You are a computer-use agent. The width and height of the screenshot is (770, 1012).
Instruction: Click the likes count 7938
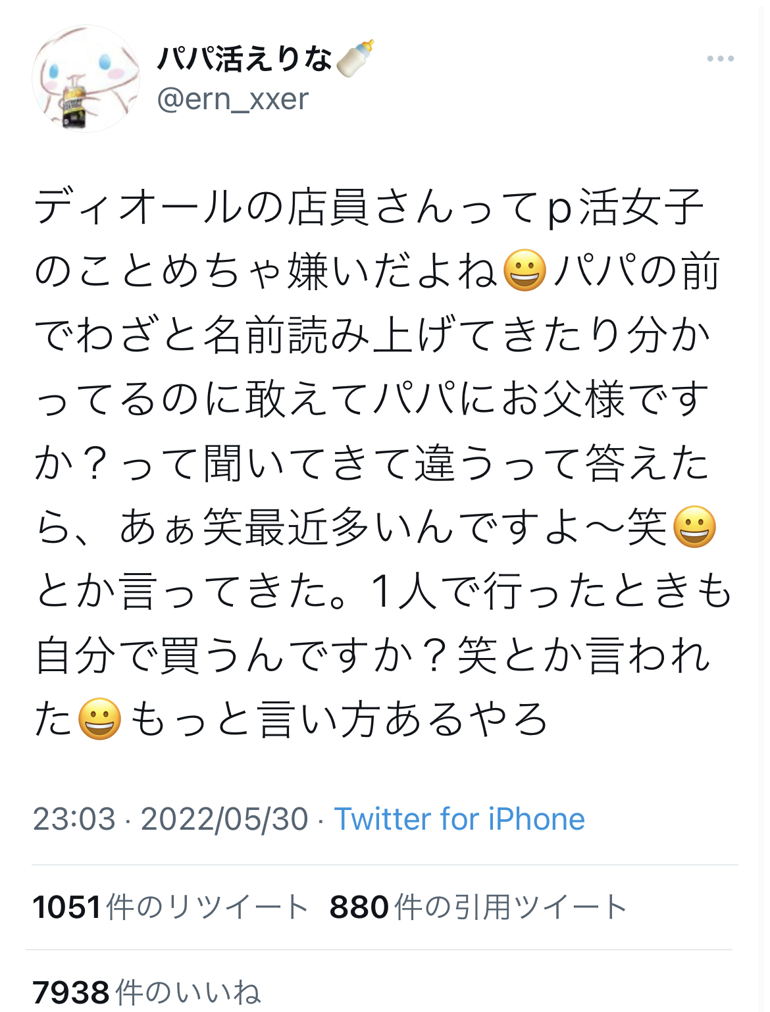tap(71, 992)
